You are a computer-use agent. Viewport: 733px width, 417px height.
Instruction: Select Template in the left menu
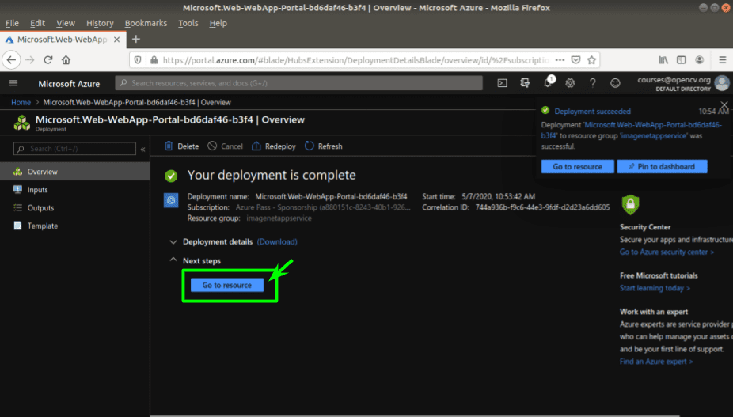point(74,226)
